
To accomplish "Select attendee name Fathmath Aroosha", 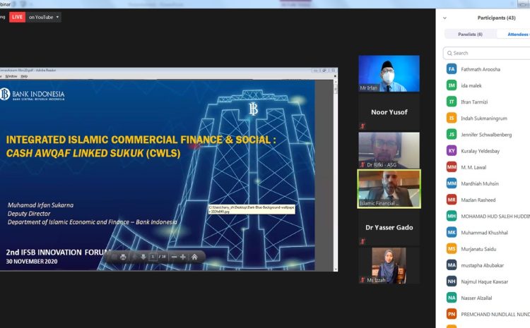I will click(x=481, y=69).
